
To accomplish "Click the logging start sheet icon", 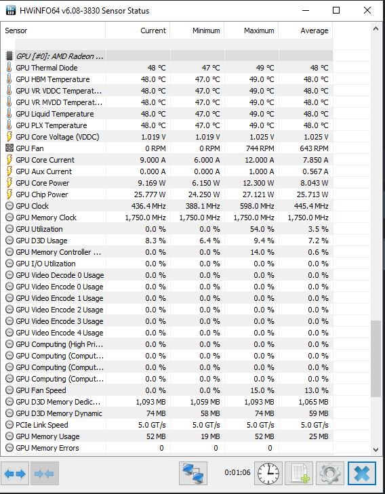I will [x=299, y=473].
